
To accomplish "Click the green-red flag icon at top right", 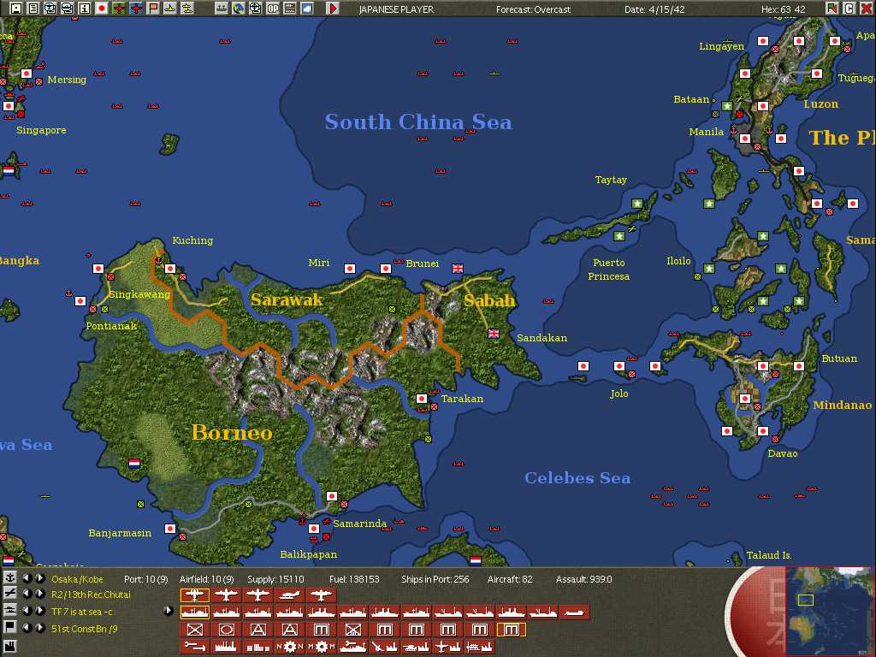I will tap(832, 9).
